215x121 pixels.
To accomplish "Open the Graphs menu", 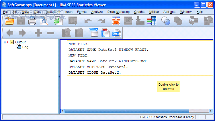I will [x=139, y=12].
